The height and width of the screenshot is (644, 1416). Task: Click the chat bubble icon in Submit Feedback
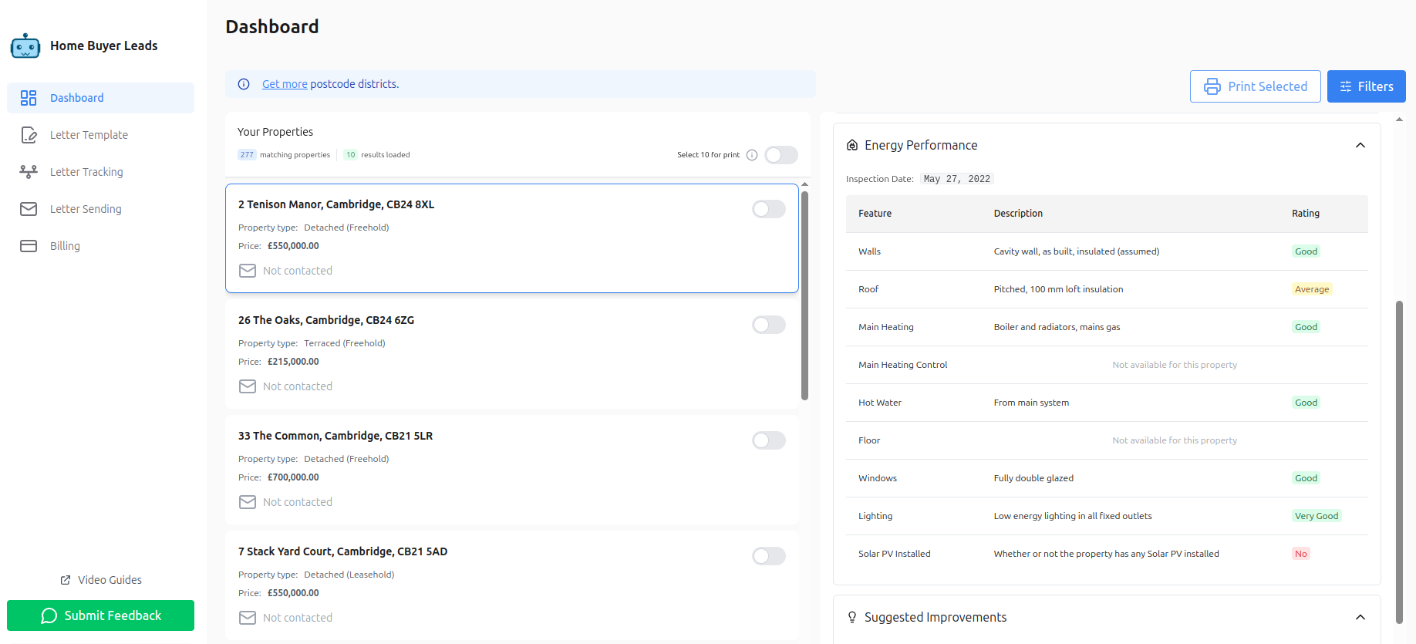coord(49,615)
